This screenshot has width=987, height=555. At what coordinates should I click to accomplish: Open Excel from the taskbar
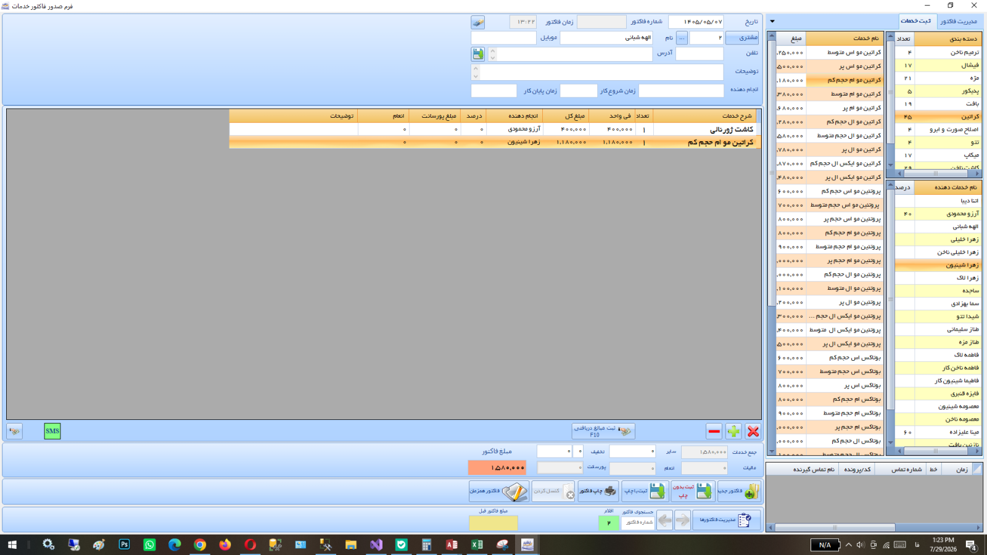coord(477,545)
